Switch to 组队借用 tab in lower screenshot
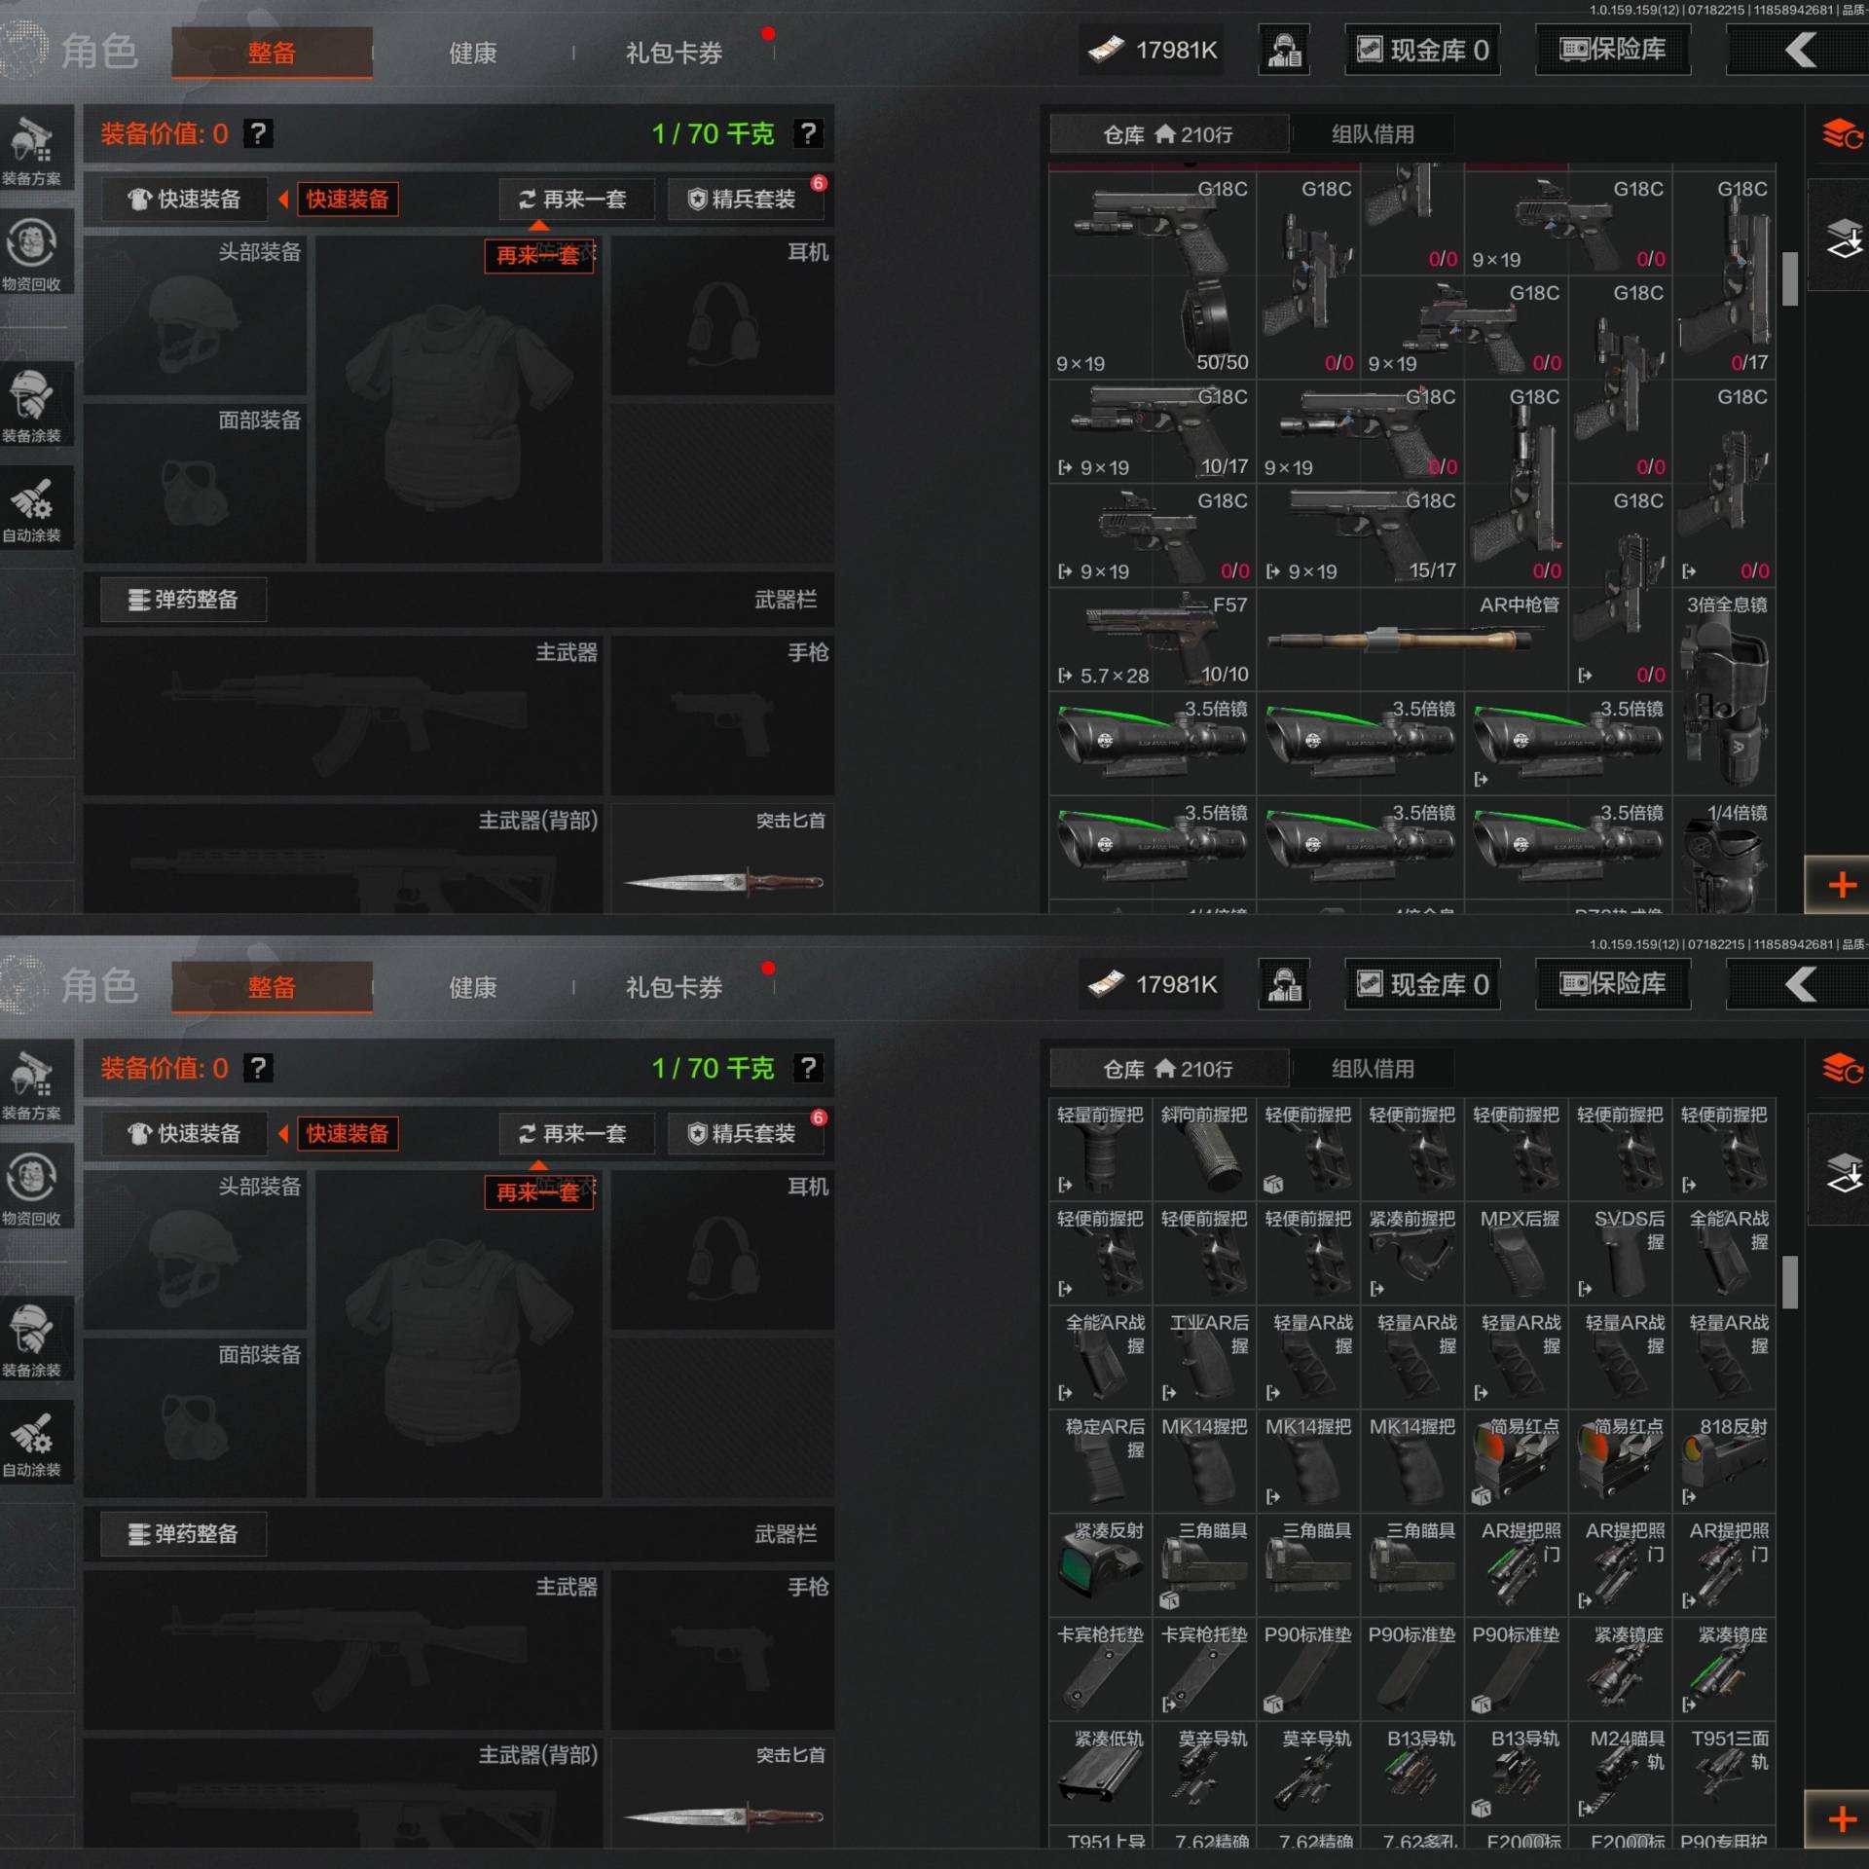1869x1869 pixels. point(1373,1069)
